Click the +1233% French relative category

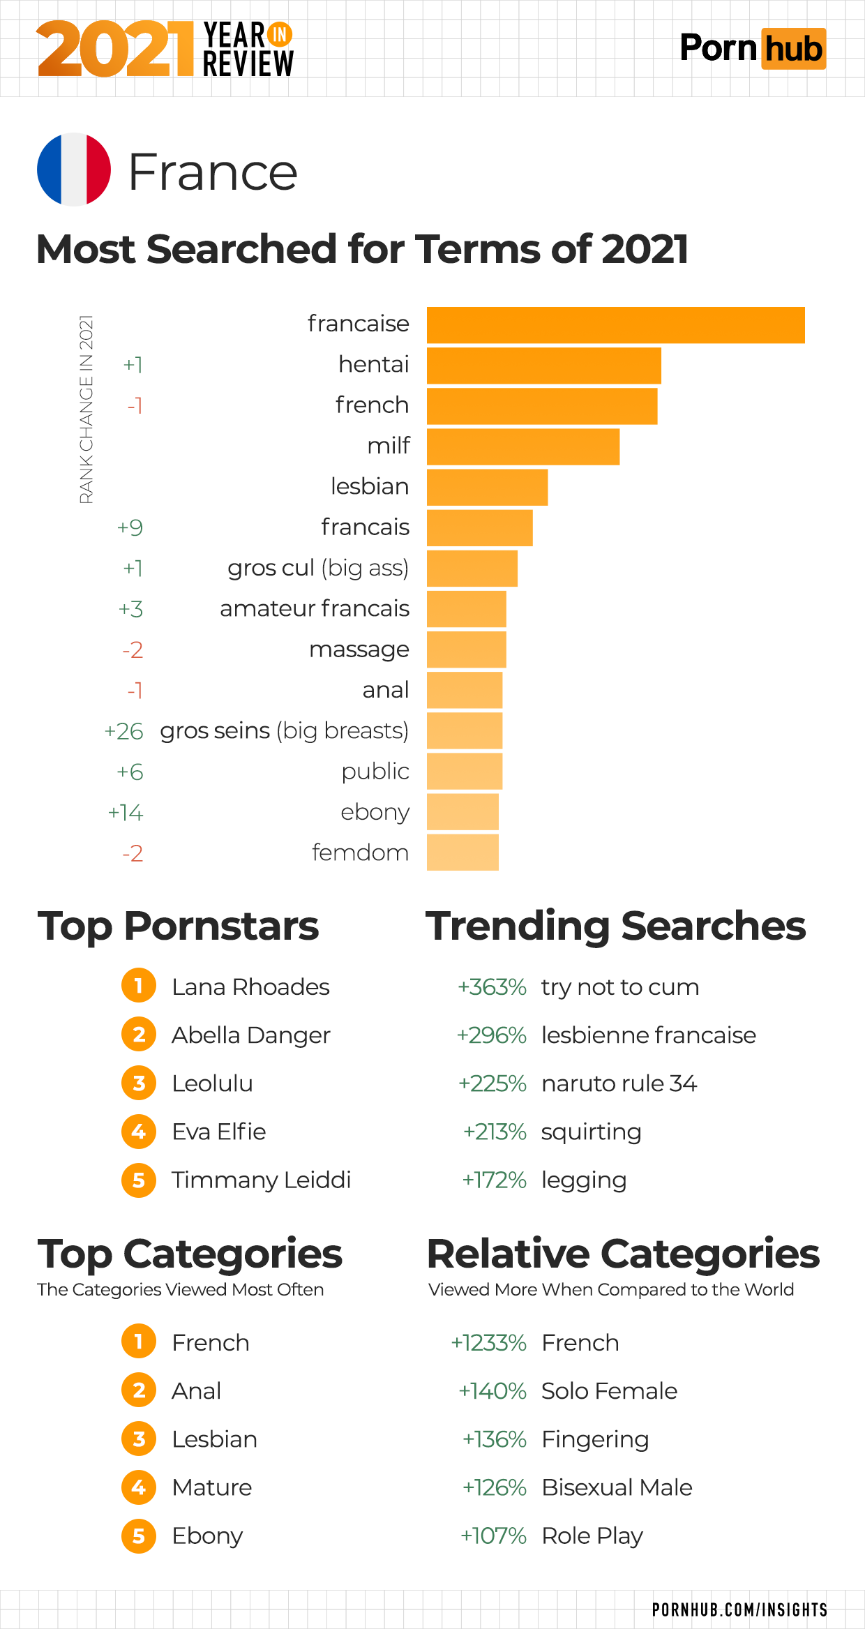tap(535, 1342)
